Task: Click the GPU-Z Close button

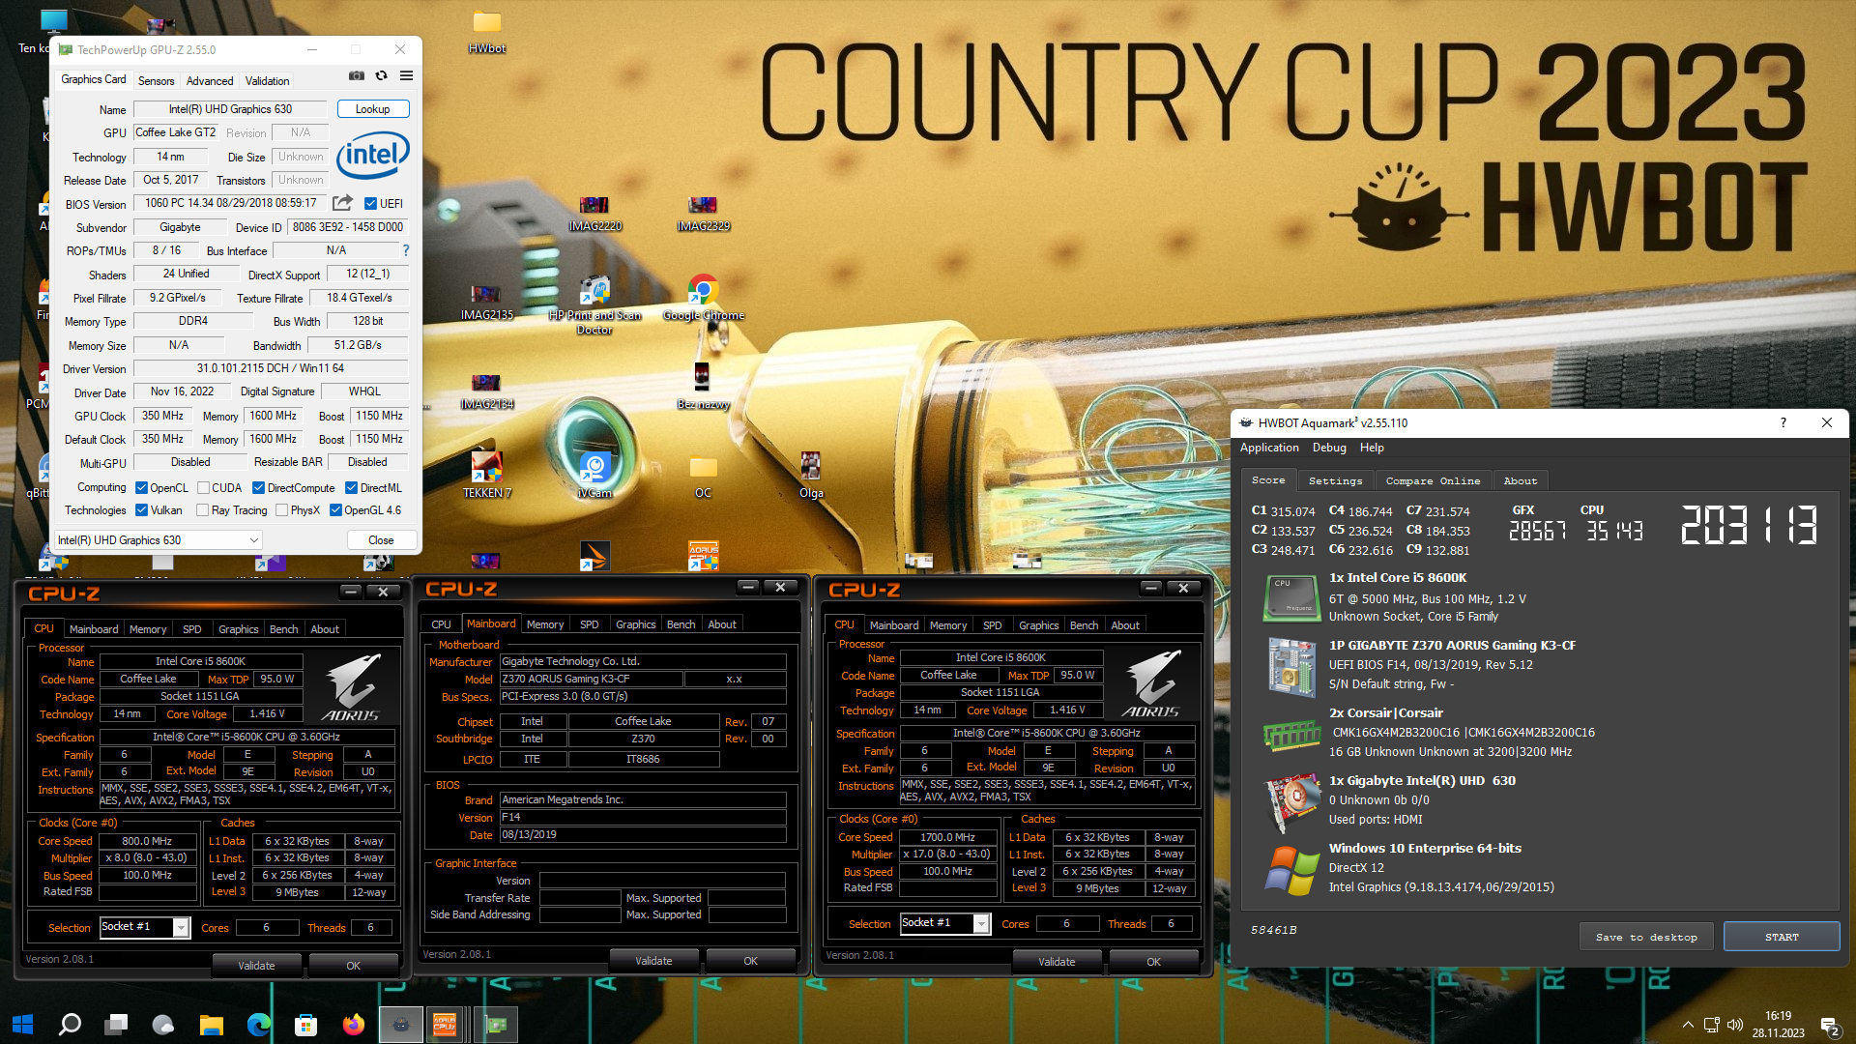Action: coord(381,540)
